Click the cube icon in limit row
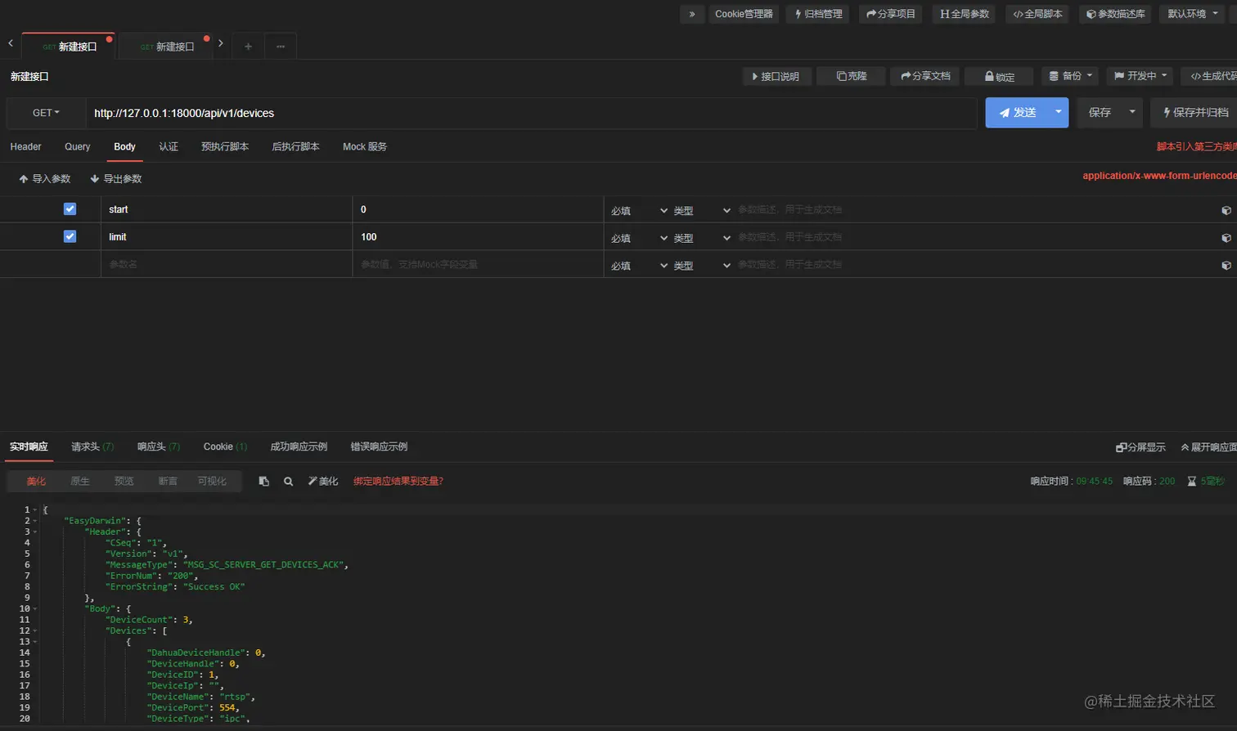Image resolution: width=1237 pixels, height=731 pixels. click(x=1226, y=238)
